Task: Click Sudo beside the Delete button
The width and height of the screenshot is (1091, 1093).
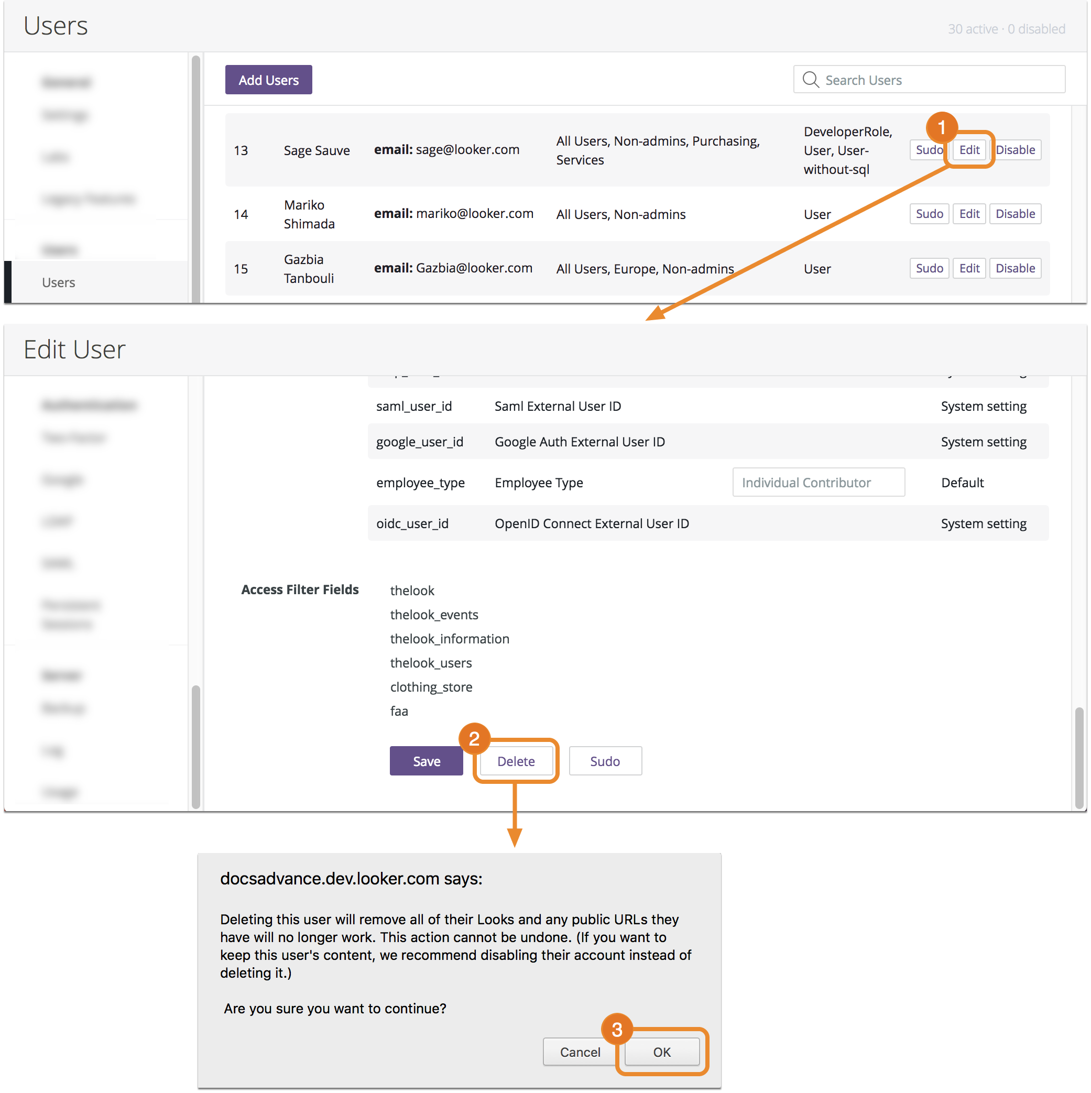Action: tap(604, 761)
